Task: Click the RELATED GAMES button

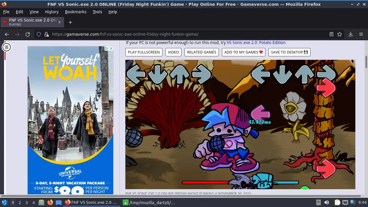Action: [x=202, y=52]
